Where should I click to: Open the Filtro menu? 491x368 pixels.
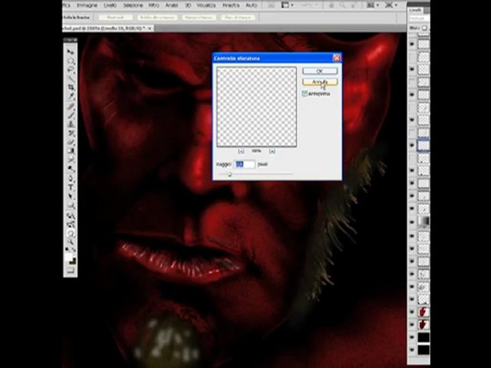(154, 5)
